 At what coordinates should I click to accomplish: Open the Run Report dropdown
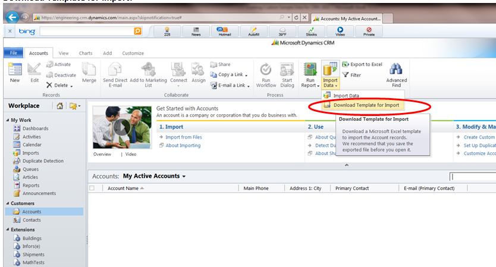[x=318, y=86]
